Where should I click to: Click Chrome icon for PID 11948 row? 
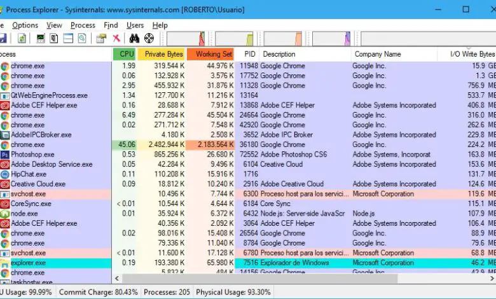coord(4,66)
